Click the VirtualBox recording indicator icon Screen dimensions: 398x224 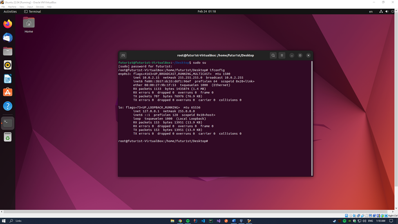coord(374,215)
